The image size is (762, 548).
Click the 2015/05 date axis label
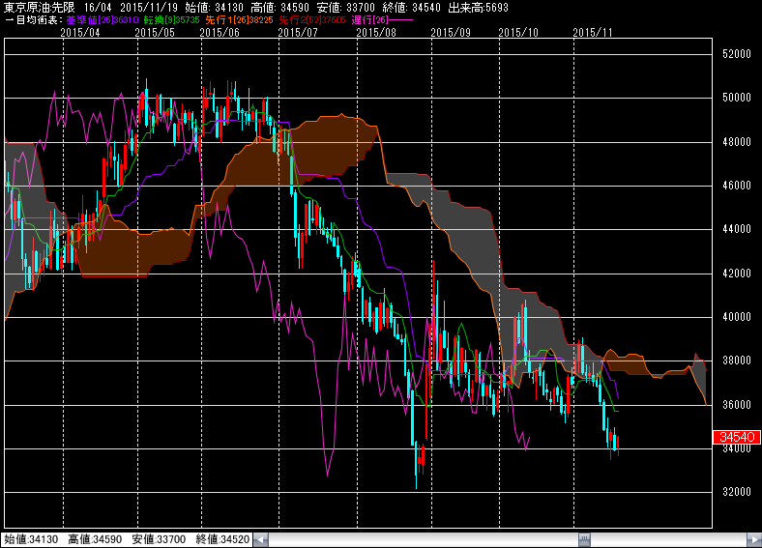(155, 32)
